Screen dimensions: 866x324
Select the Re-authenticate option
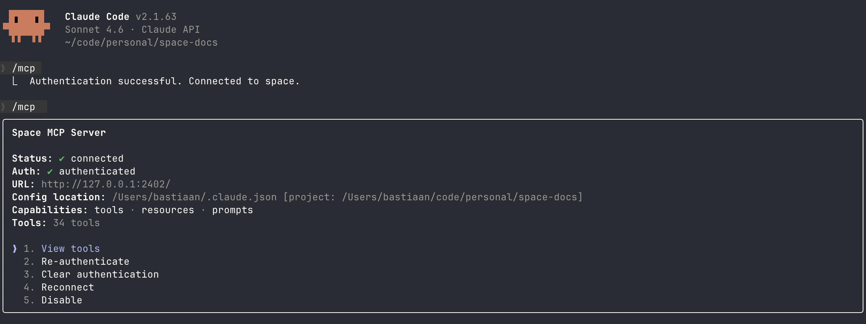[x=85, y=261]
